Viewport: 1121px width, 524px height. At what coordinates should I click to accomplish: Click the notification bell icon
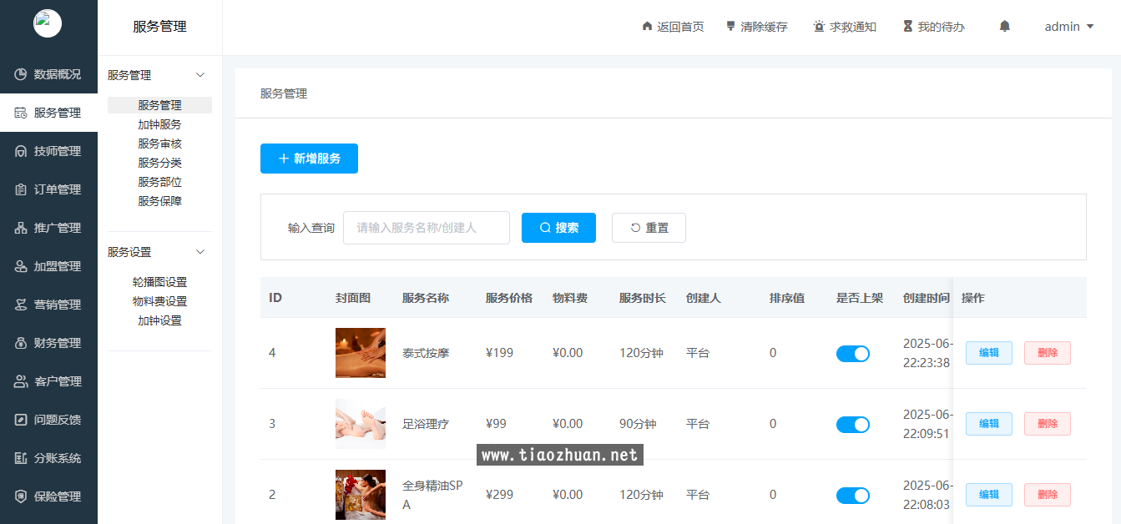[1004, 27]
